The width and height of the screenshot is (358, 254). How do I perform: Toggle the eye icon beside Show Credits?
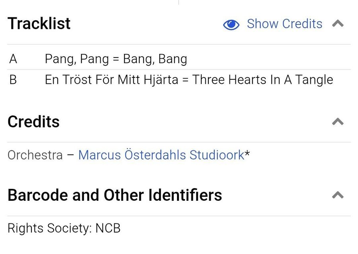(231, 25)
